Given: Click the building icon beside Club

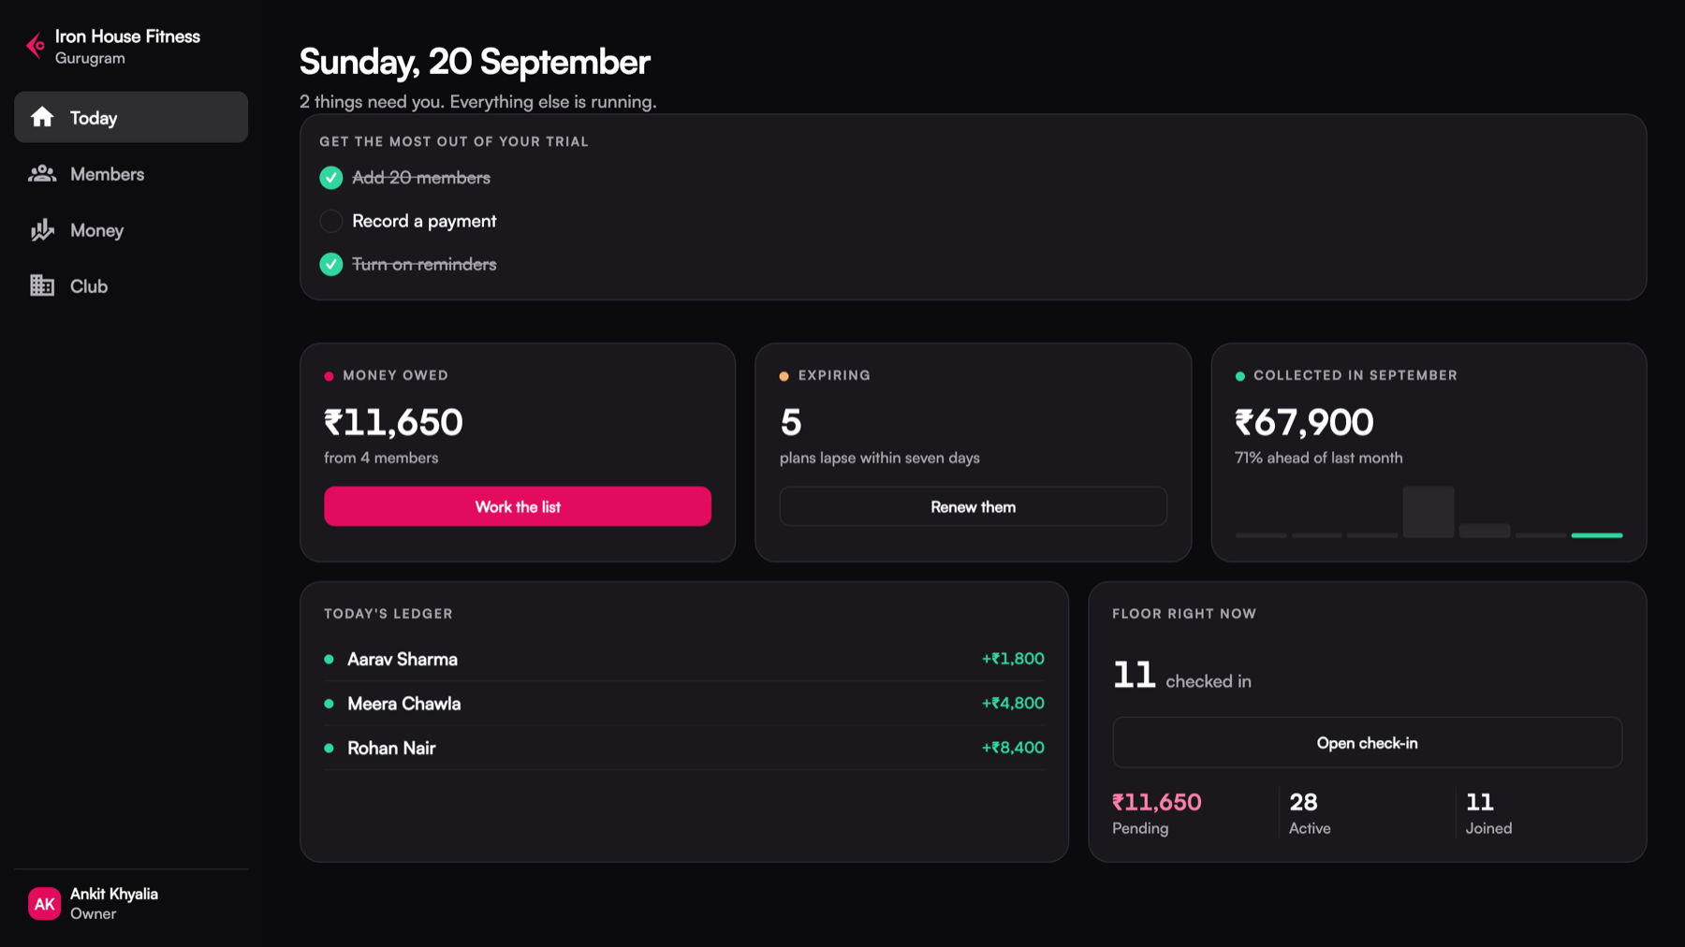Looking at the screenshot, I should 42,285.
